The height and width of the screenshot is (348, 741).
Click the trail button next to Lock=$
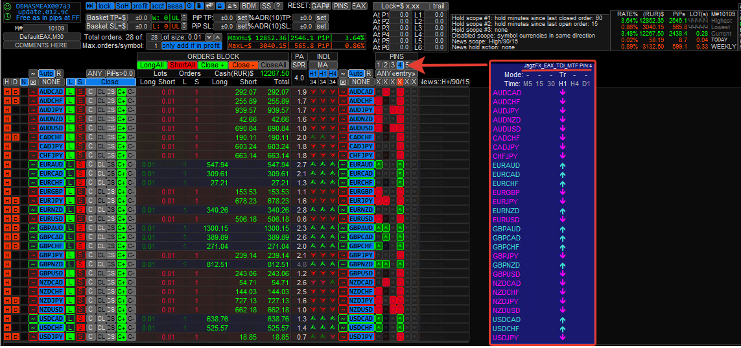[x=440, y=6]
